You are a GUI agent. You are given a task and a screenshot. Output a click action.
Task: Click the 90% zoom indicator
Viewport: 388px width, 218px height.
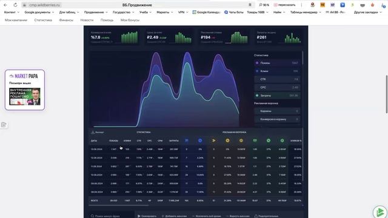264,5
